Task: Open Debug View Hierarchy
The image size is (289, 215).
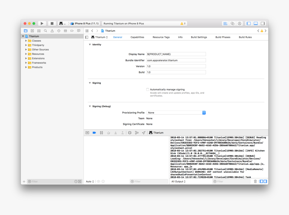Action: tap(130, 133)
